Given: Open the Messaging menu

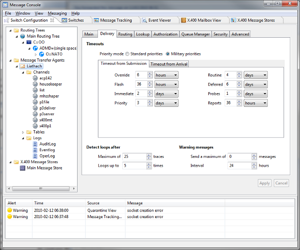Looking at the screenshot, I should click(57, 13).
